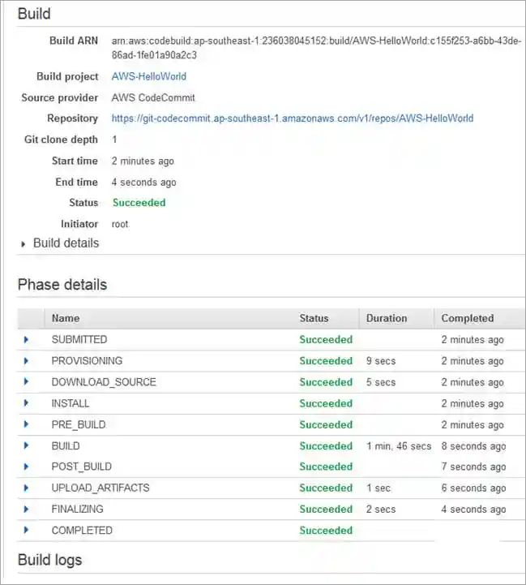Click the BUILD phase duration cell

tap(398, 446)
